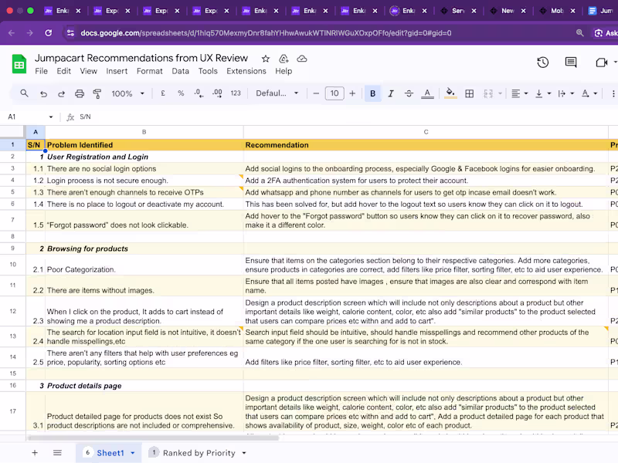Screen dimensions: 618x463
Task: Switch to Ranked by Priority sheet
Action: (199, 453)
